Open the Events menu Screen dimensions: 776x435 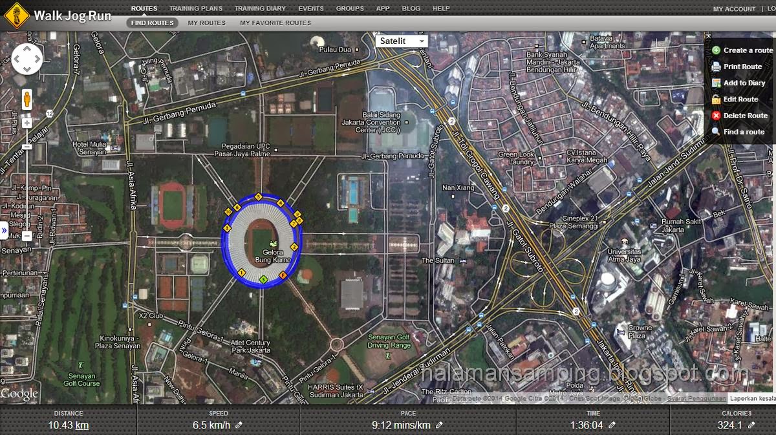pyautogui.click(x=311, y=8)
